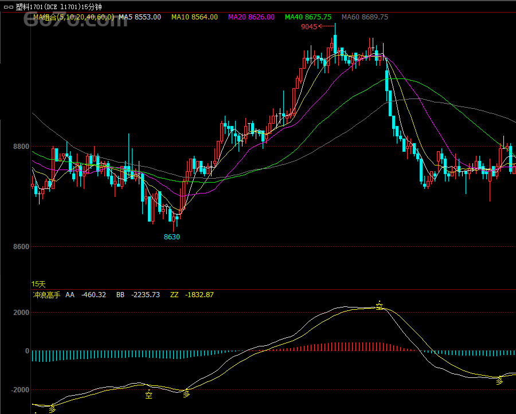
Task: Click the 8800 price axis label
Action: [x=21, y=147]
